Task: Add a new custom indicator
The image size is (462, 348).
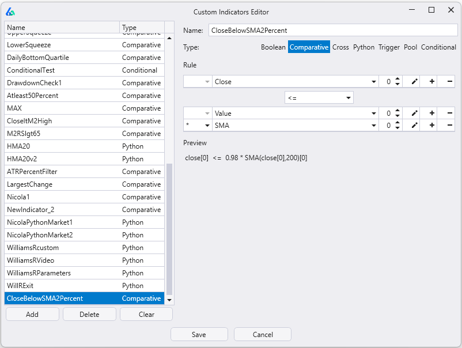Action: point(32,313)
